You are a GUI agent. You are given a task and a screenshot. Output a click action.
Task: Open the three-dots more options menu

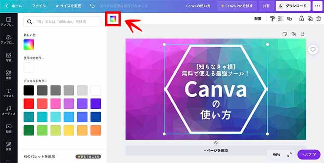coord(318,6)
